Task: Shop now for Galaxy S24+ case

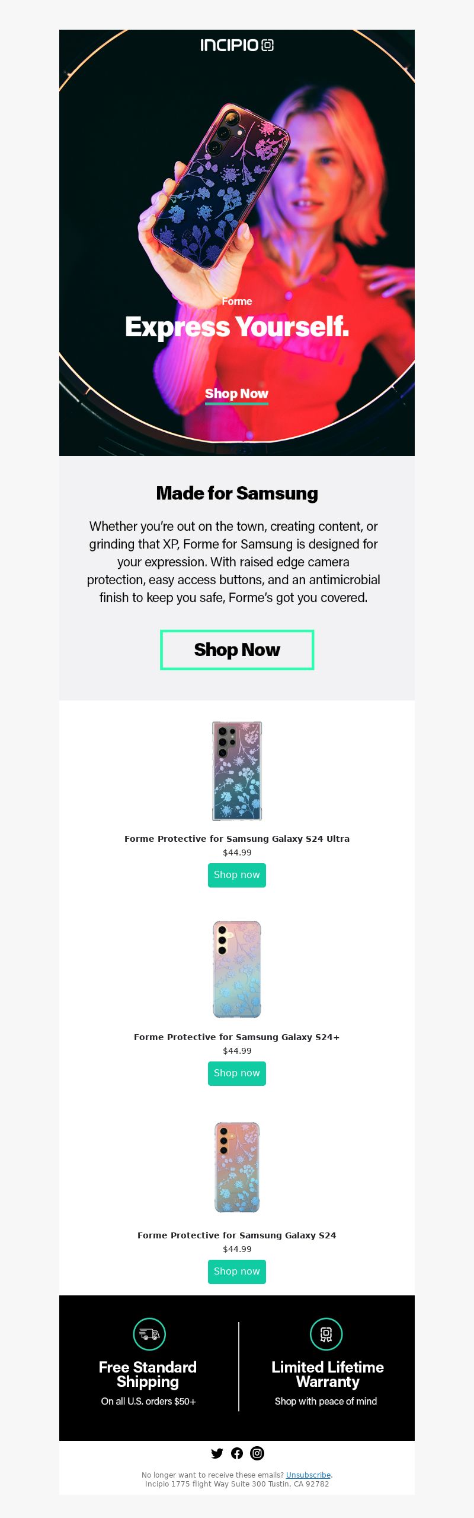Action: tap(237, 1073)
